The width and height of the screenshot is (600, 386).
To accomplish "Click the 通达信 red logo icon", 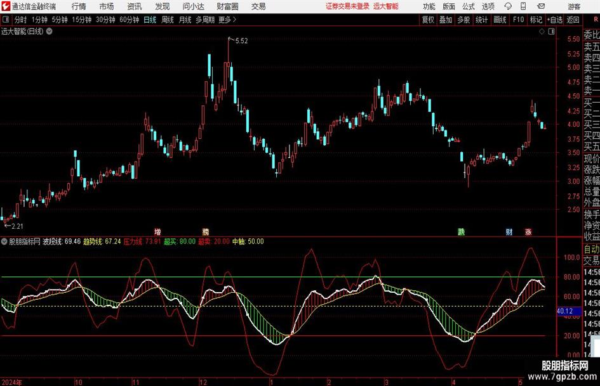I will (x=6, y=6).
